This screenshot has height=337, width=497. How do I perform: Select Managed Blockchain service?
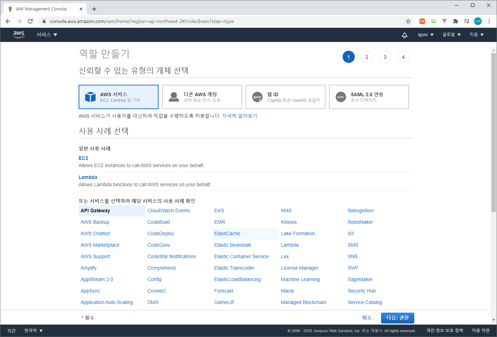pos(304,302)
